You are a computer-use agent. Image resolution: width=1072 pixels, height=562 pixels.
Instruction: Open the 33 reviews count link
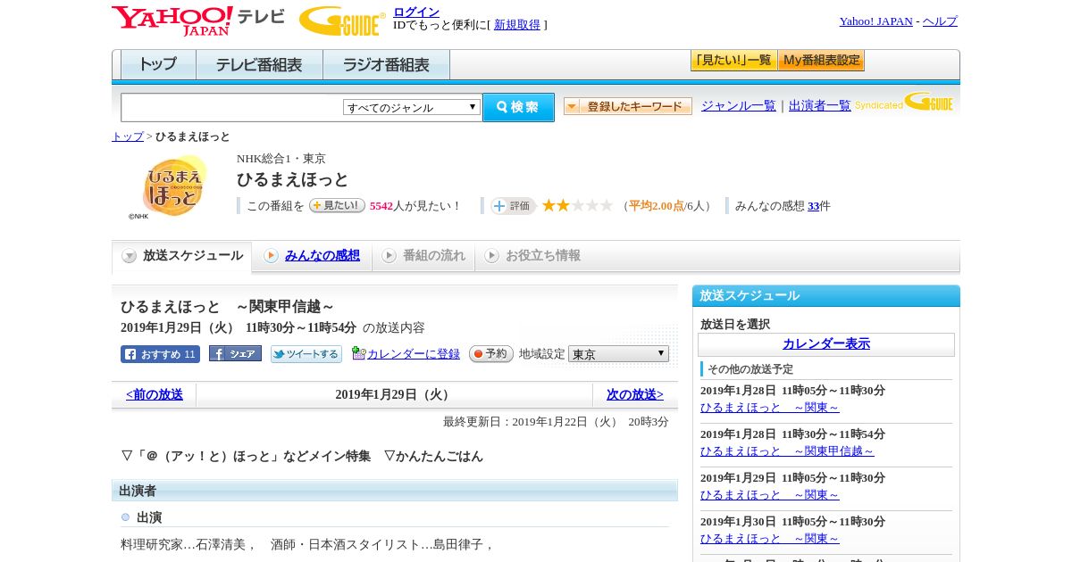[813, 206]
